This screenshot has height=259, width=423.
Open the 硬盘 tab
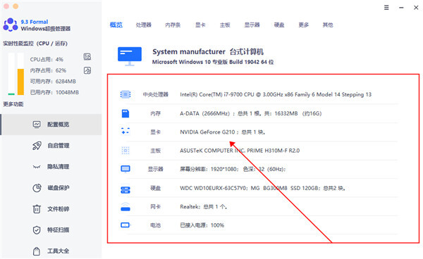tap(279, 25)
